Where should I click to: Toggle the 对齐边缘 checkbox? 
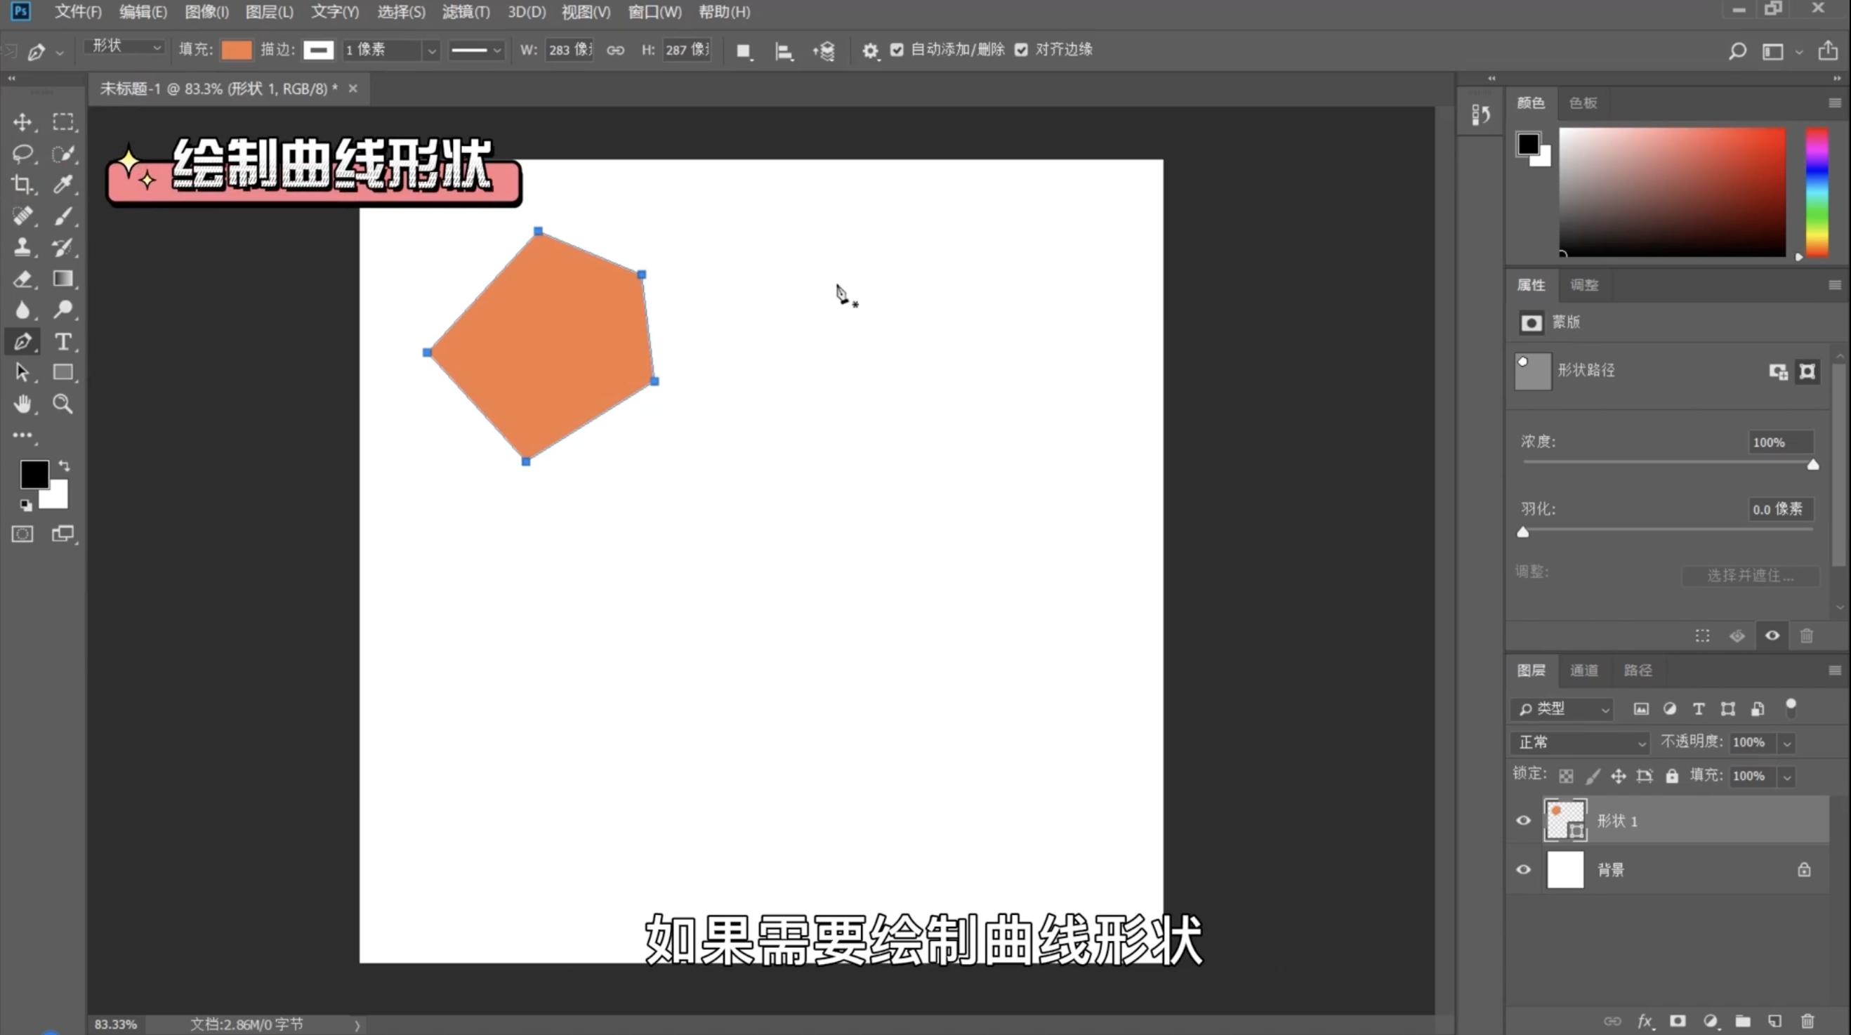[1021, 50]
